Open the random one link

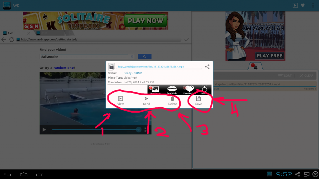64,67
